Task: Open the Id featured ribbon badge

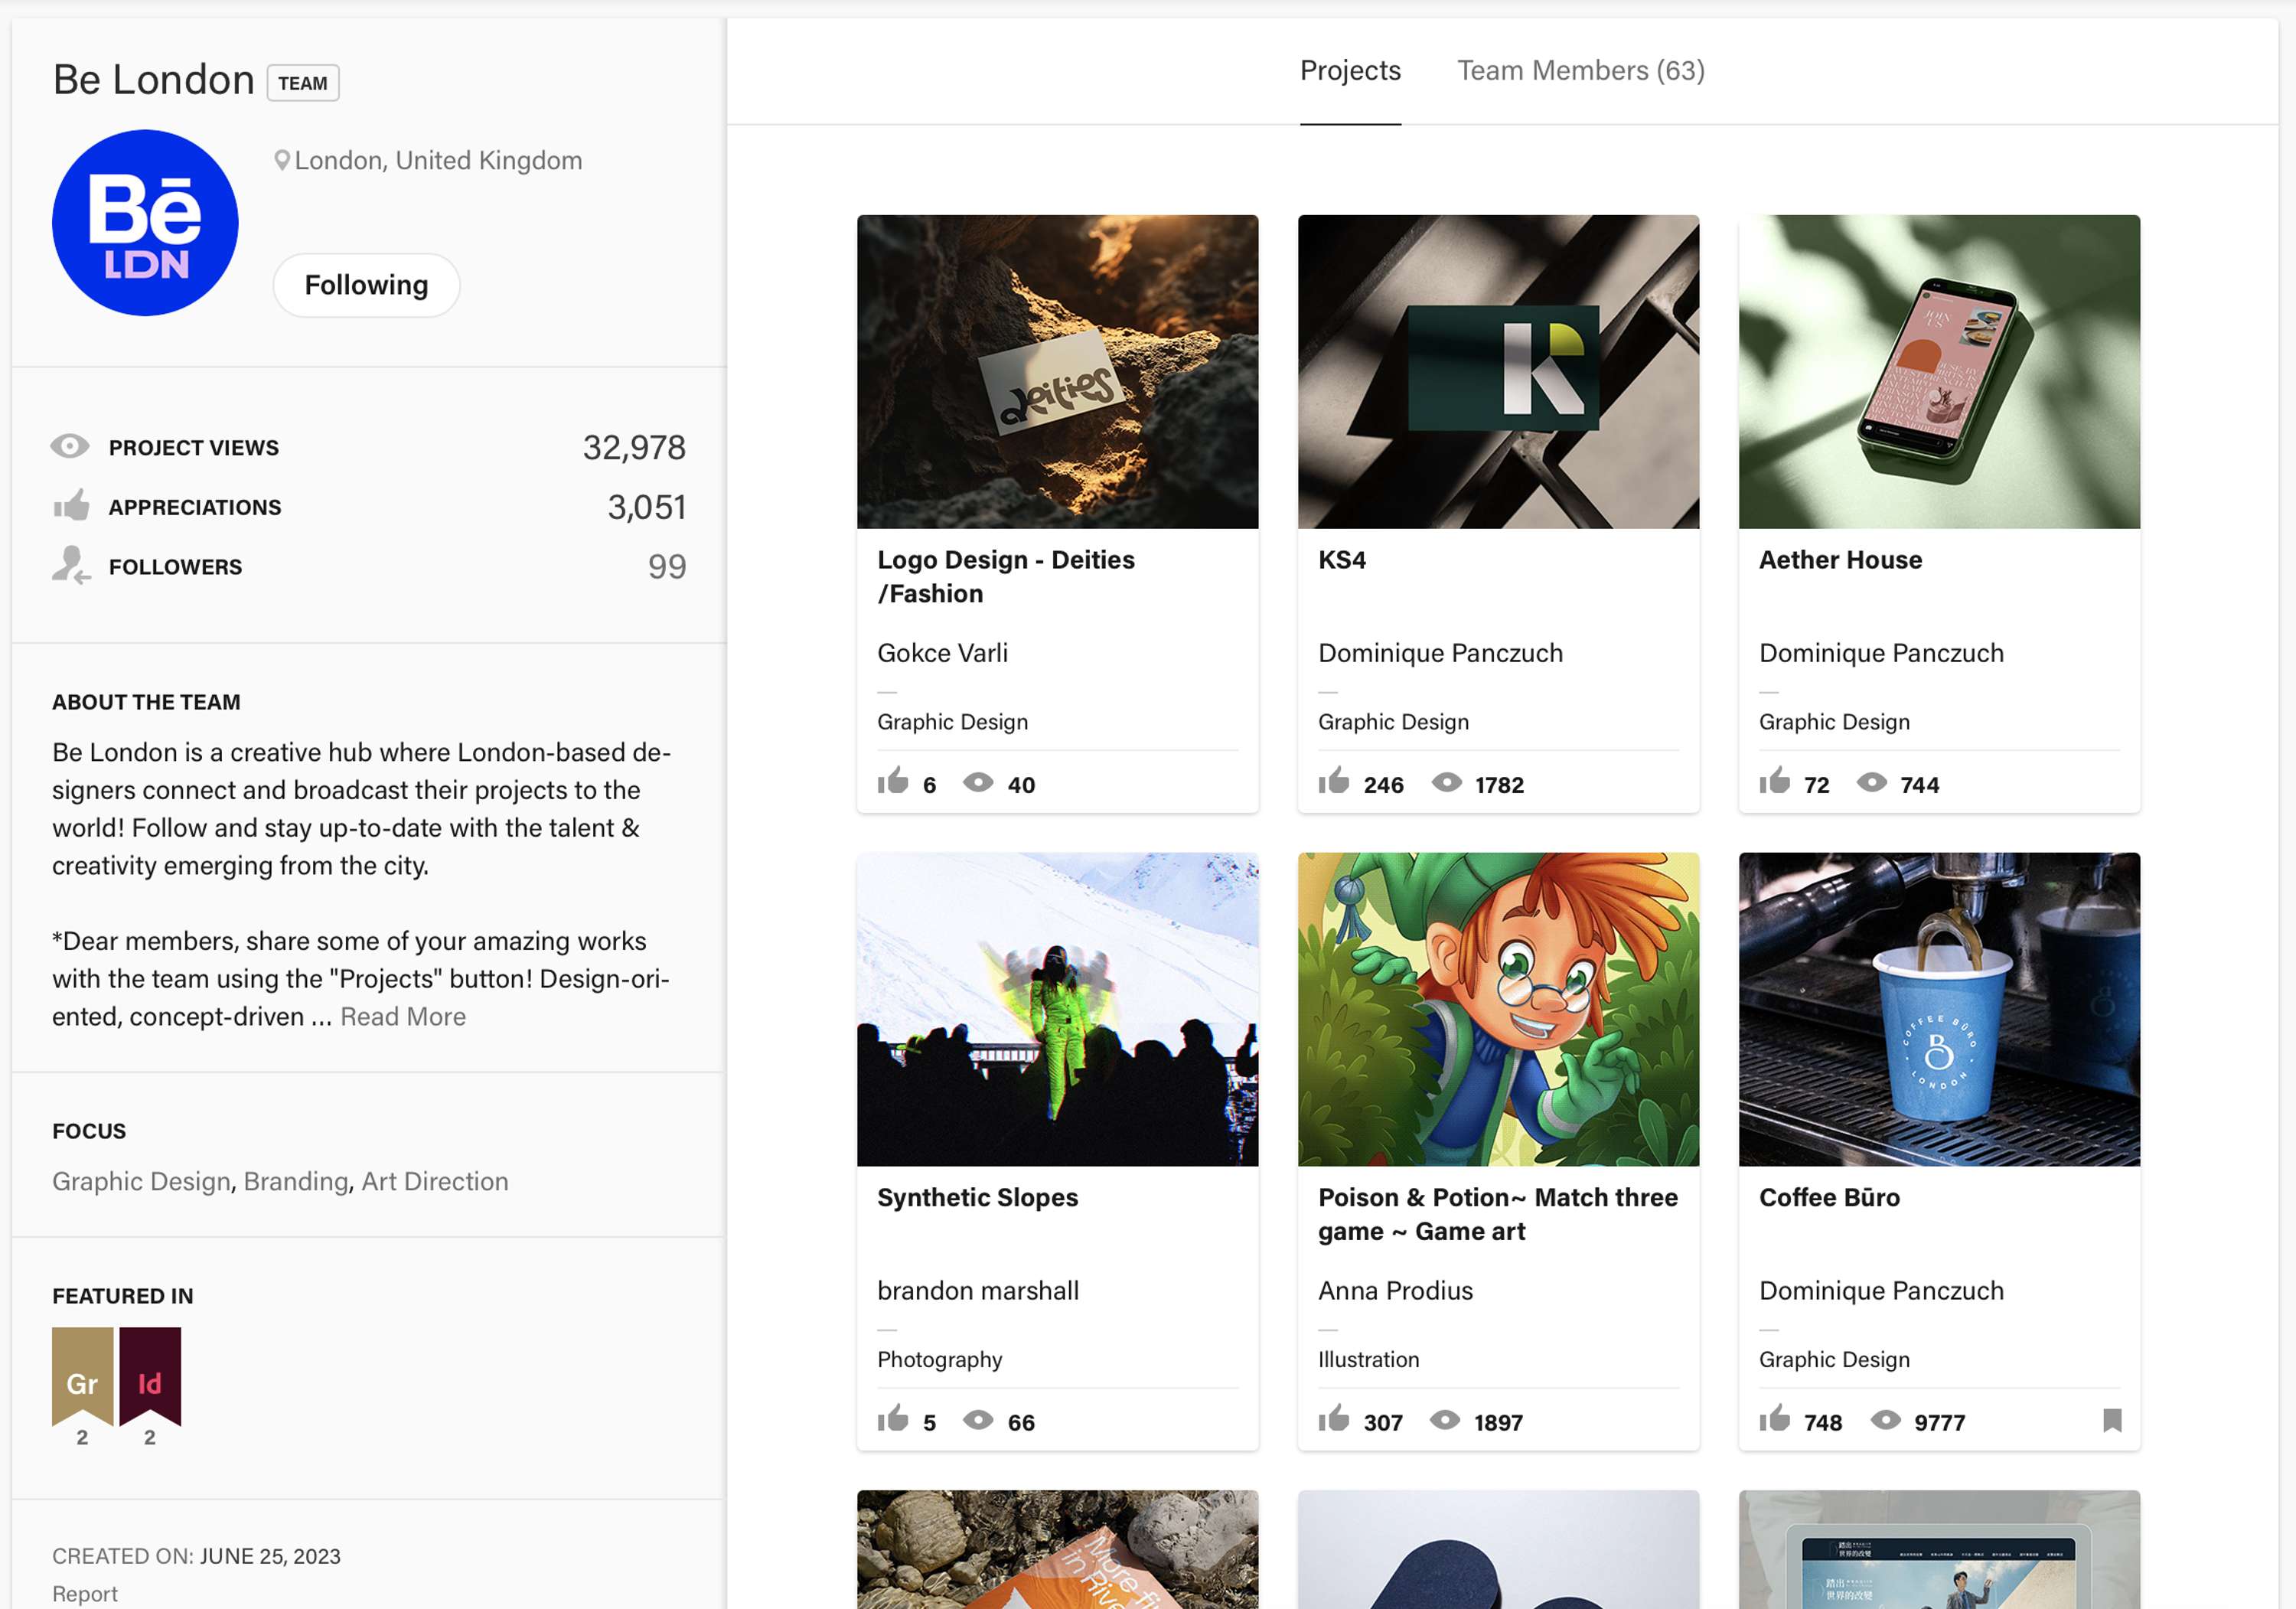Action: [x=150, y=1376]
